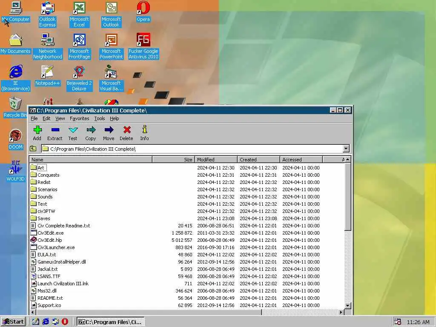The image size is (436, 327).
Task: Click the system tray clock
Action: click(x=418, y=322)
